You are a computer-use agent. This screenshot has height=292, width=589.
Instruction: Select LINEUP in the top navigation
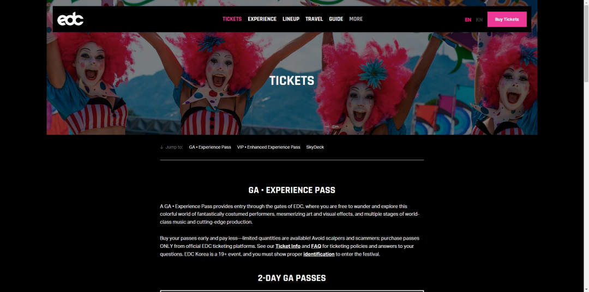[x=291, y=19]
